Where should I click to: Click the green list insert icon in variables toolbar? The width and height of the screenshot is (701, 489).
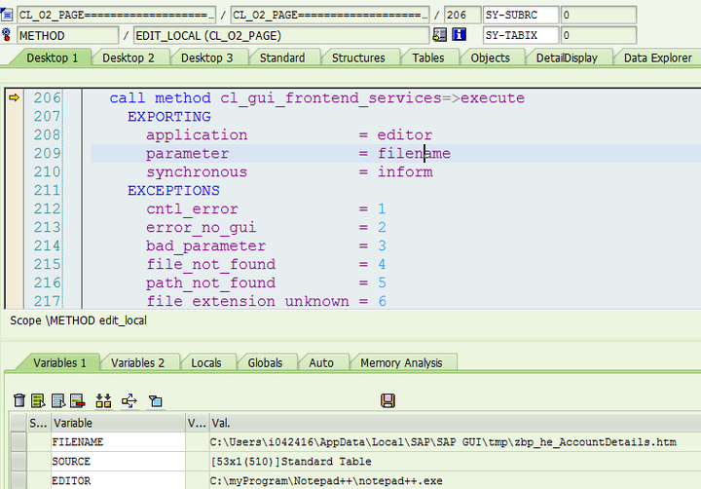tap(38, 400)
